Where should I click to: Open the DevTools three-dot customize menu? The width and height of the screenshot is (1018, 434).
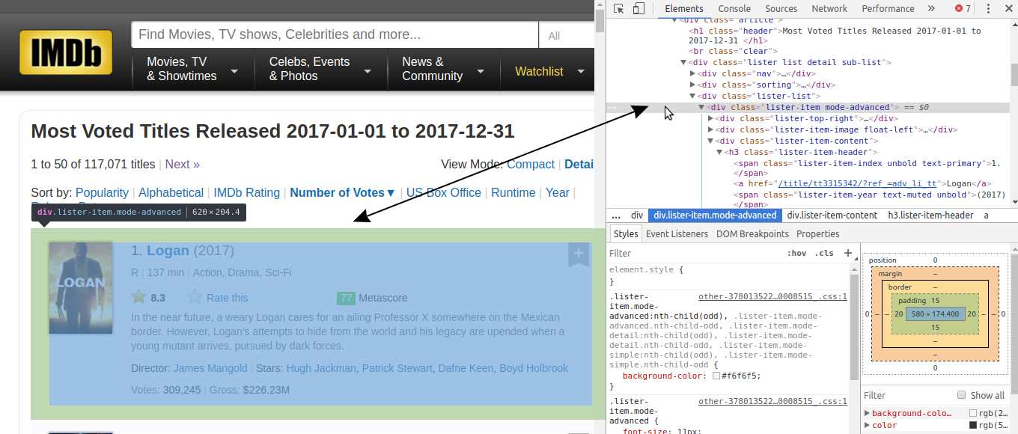[x=988, y=9]
